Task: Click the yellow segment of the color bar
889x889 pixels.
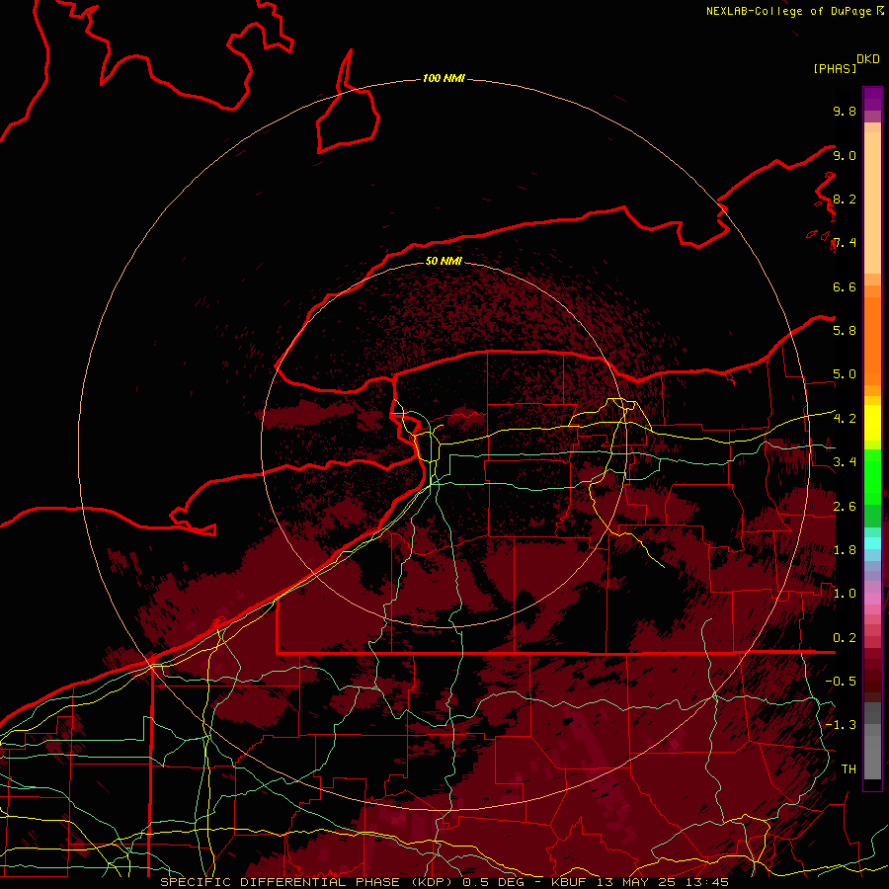Action: pyautogui.click(x=872, y=423)
